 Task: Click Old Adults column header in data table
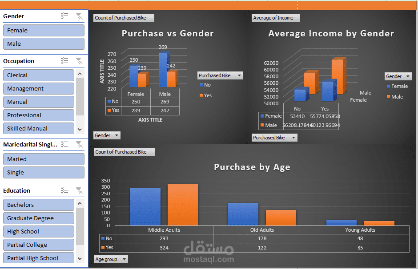click(262, 230)
